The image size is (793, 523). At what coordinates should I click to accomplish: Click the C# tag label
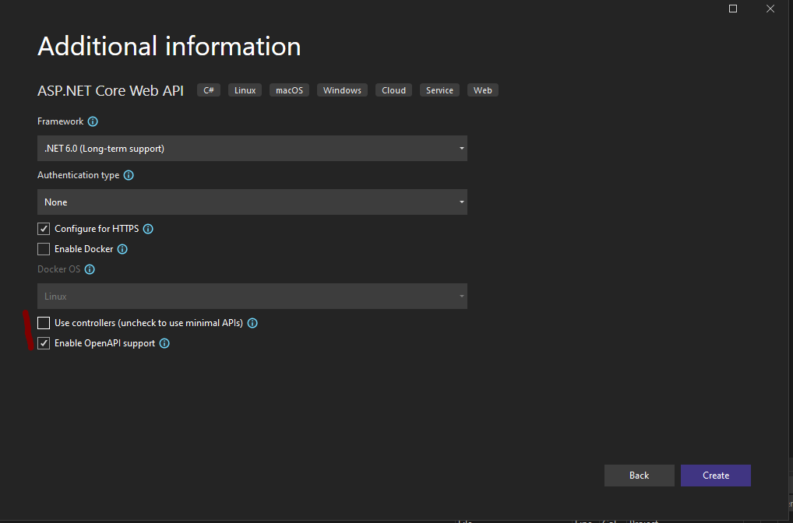(x=209, y=90)
